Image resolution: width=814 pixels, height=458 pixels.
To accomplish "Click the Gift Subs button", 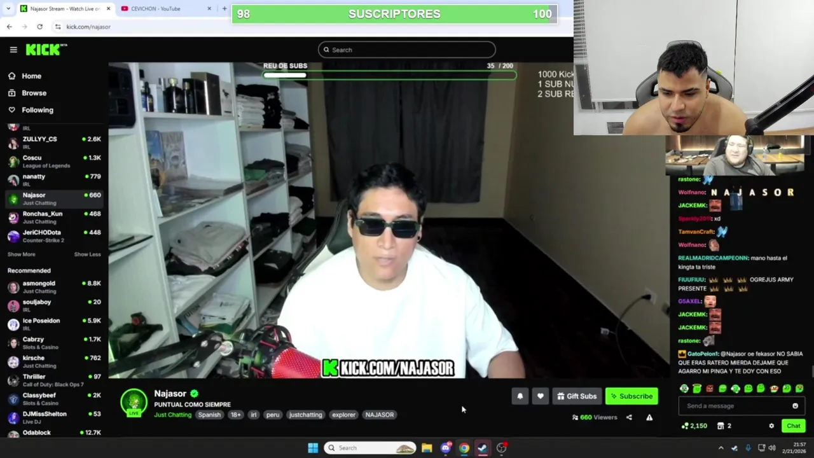I will [577, 396].
